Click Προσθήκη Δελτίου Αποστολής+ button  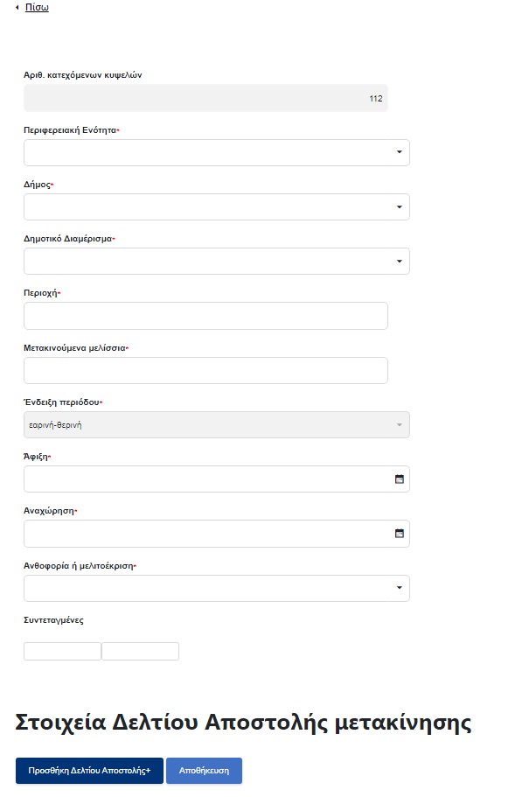pyautogui.click(x=89, y=771)
